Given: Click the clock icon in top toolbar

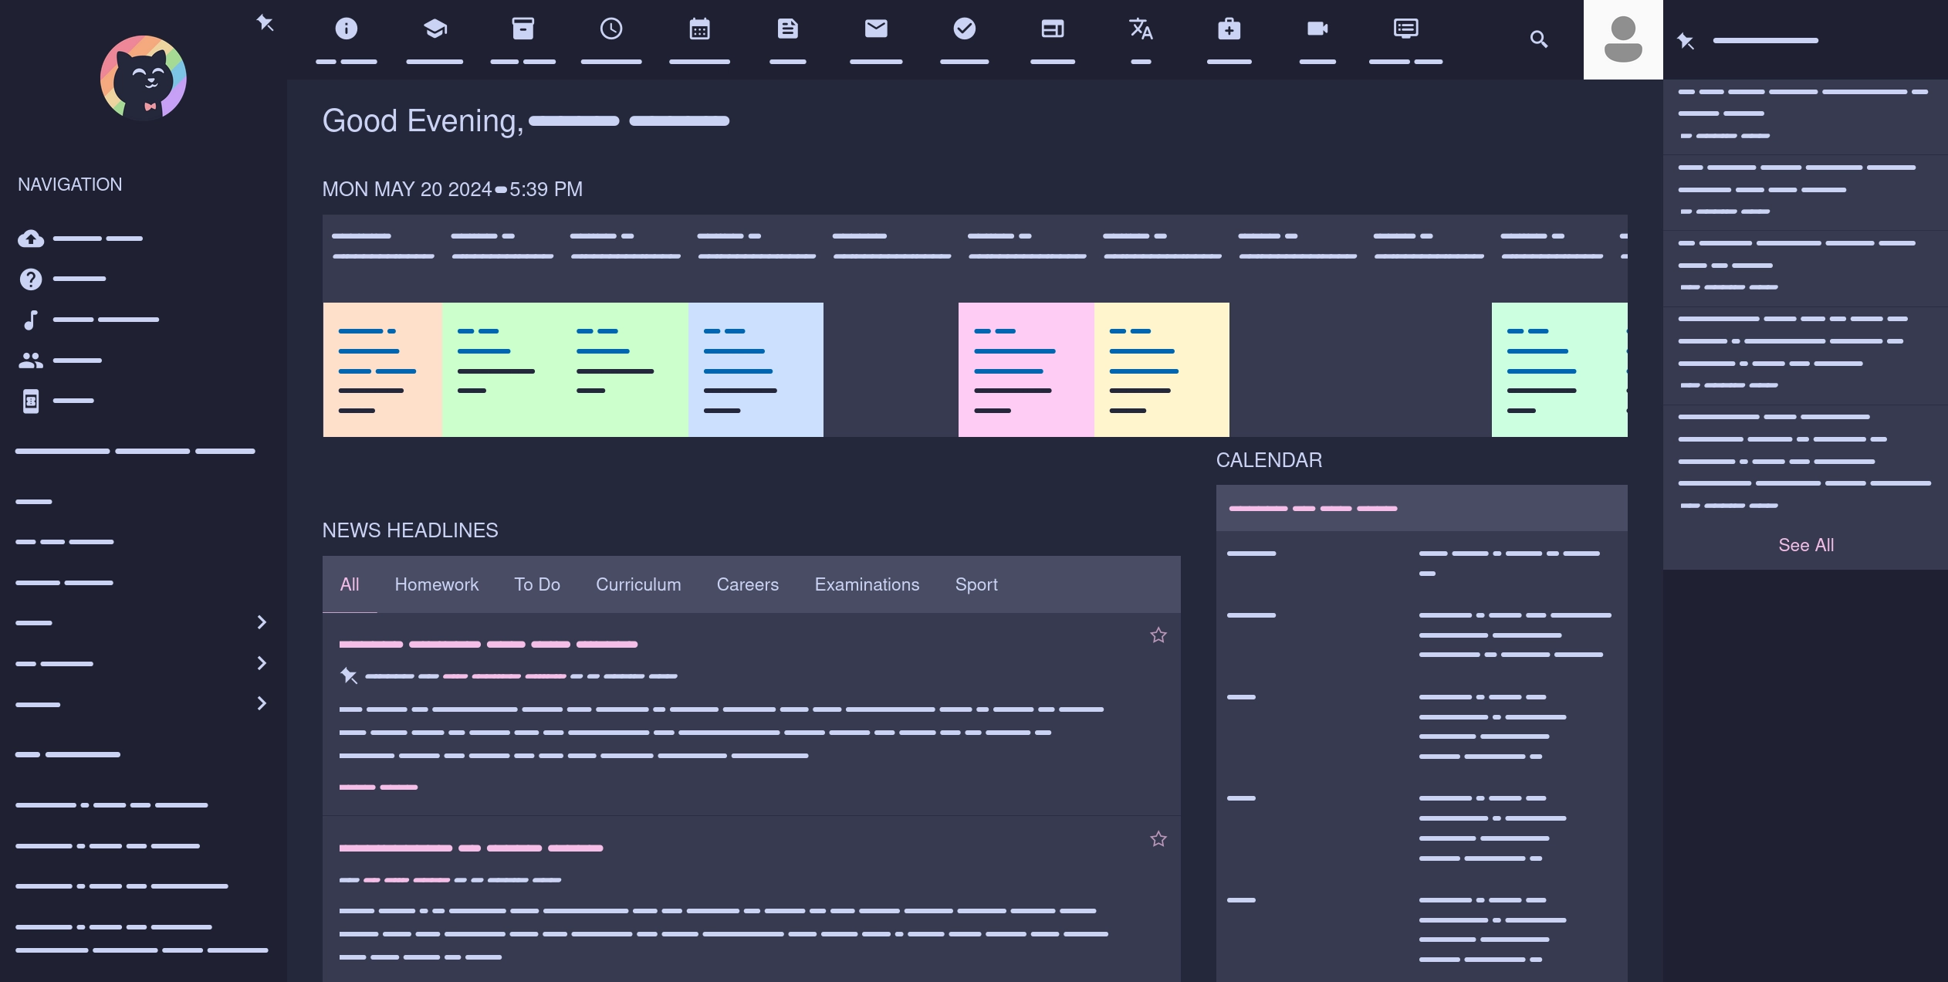Looking at the screenshot, I should coord(610,29).
